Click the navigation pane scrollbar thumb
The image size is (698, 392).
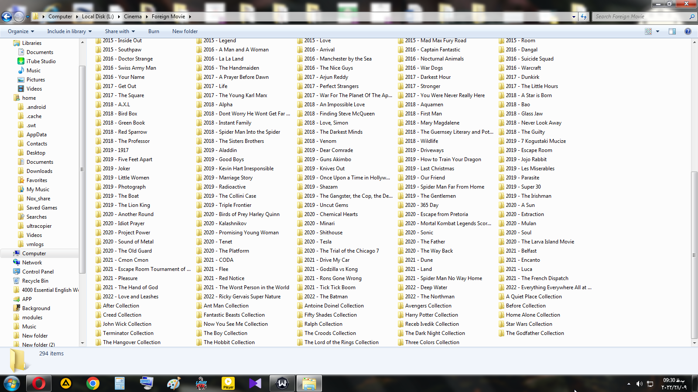[x=82, y=169]
